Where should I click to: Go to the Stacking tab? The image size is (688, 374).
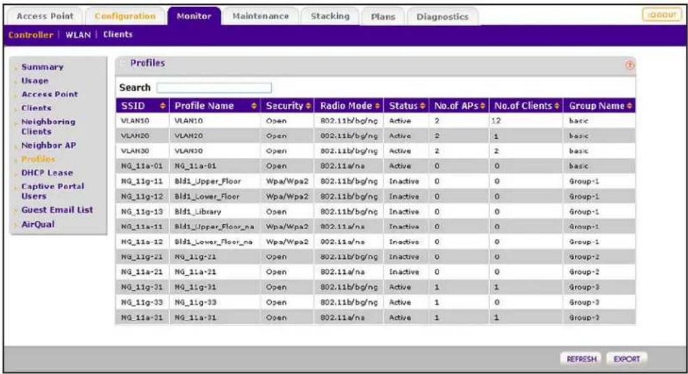click(x=330, y=17)
